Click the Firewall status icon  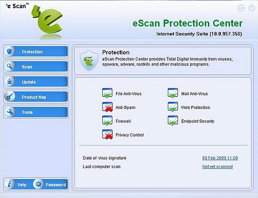point(107,120)
